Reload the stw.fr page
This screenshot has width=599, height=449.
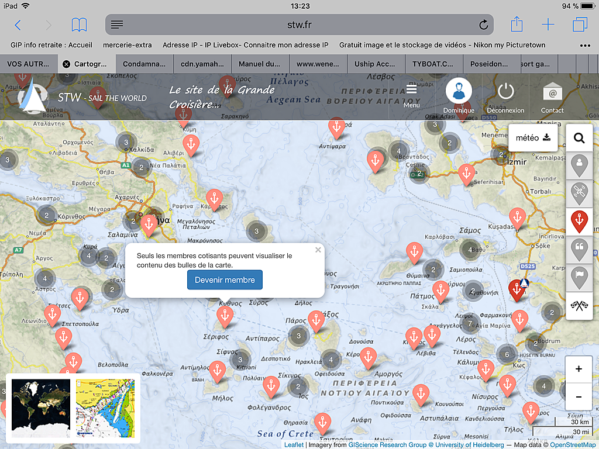click(483, 25)
